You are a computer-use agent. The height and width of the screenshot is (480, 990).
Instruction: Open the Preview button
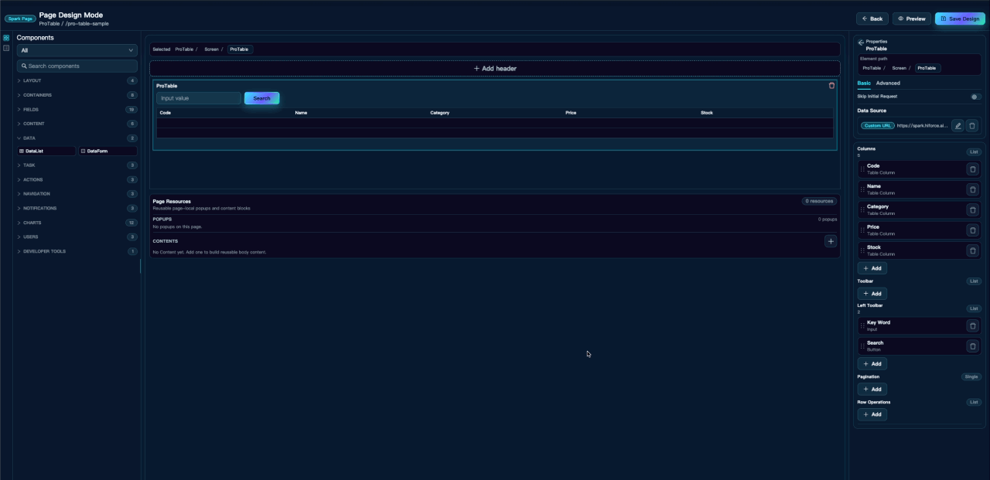[912, 19]
